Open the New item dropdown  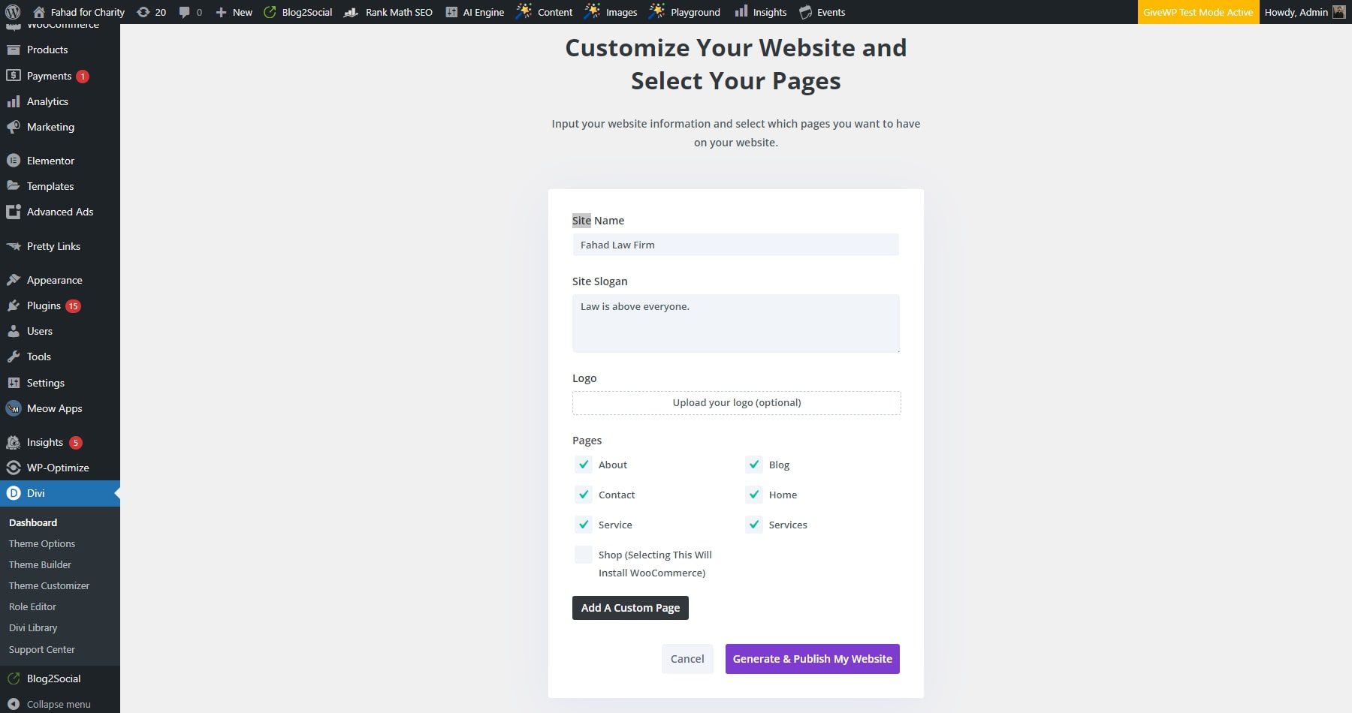(x=234, y=12)
